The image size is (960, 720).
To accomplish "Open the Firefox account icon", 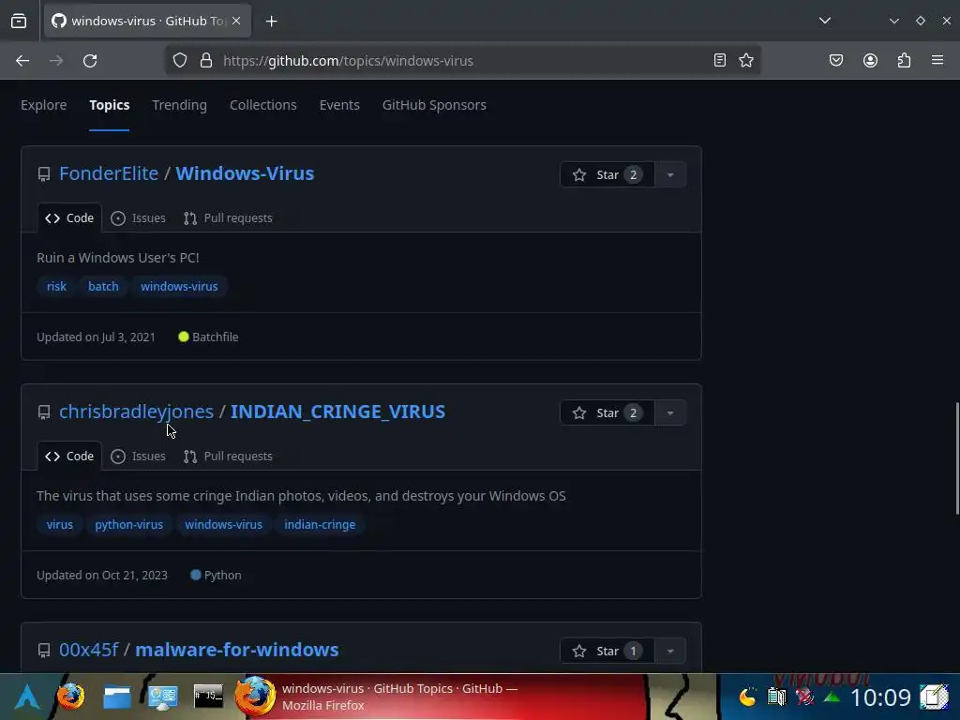I will point(870,60).
